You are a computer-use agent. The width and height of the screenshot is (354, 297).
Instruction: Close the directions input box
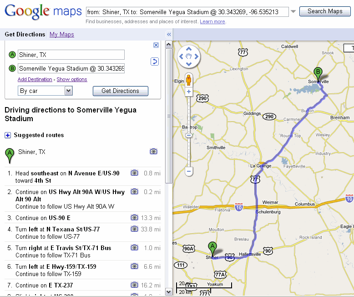pos(156,45)
